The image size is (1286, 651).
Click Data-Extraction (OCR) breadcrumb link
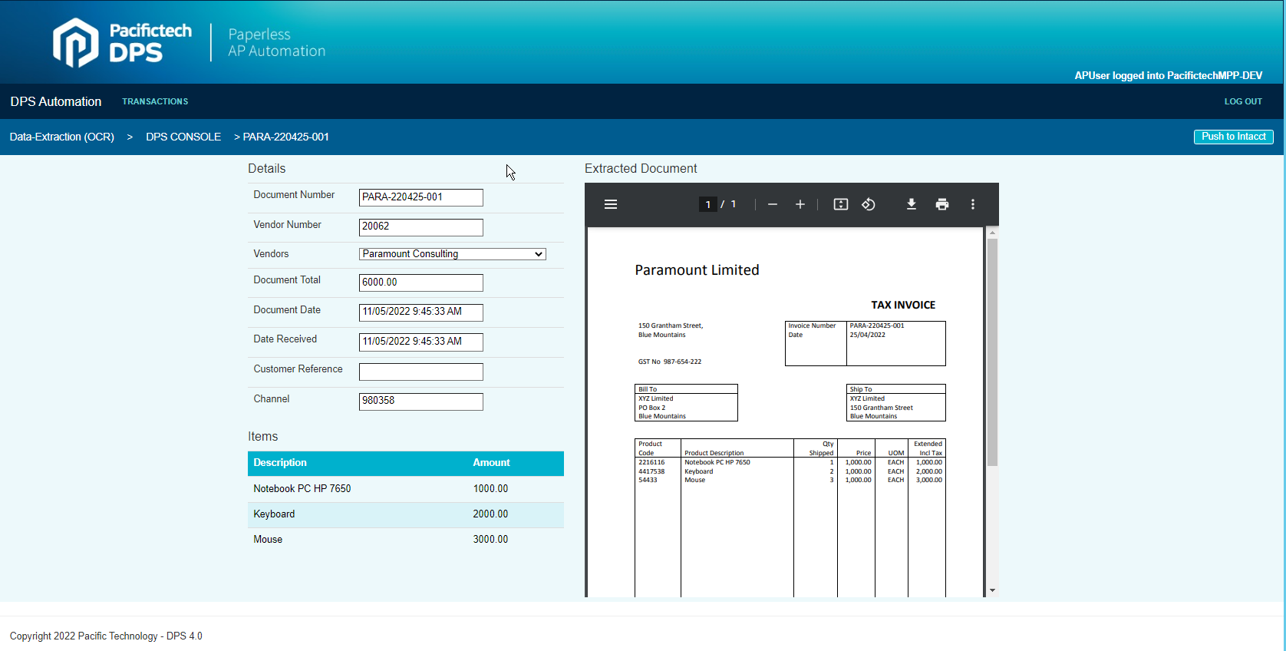[62, 137]
